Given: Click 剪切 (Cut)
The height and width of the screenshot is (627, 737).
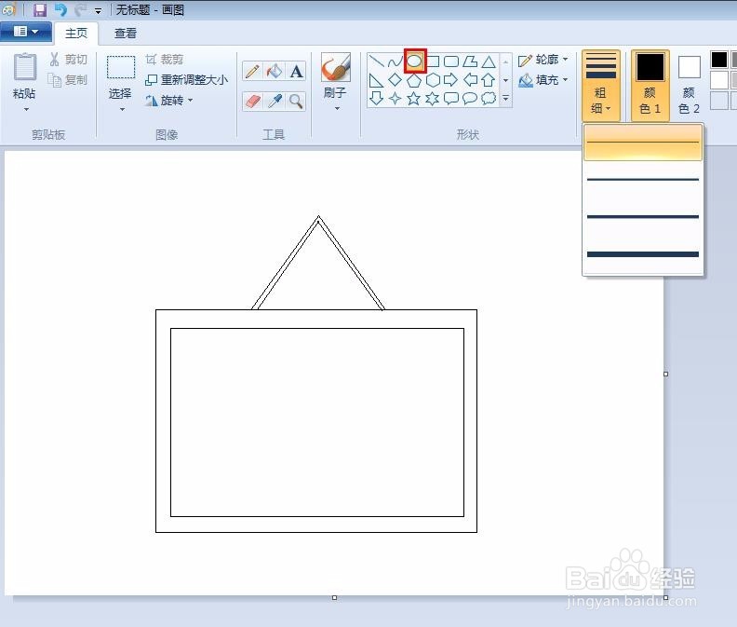Looking at the screenshot, I should [x=69, y=60].
